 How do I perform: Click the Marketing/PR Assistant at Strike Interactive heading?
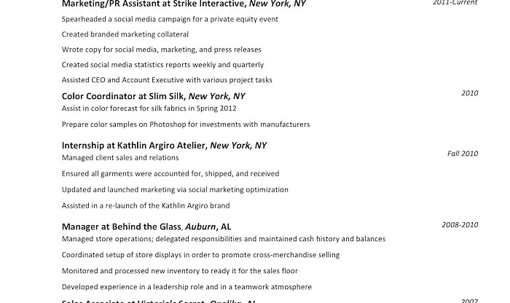click(x=184, y=4)
